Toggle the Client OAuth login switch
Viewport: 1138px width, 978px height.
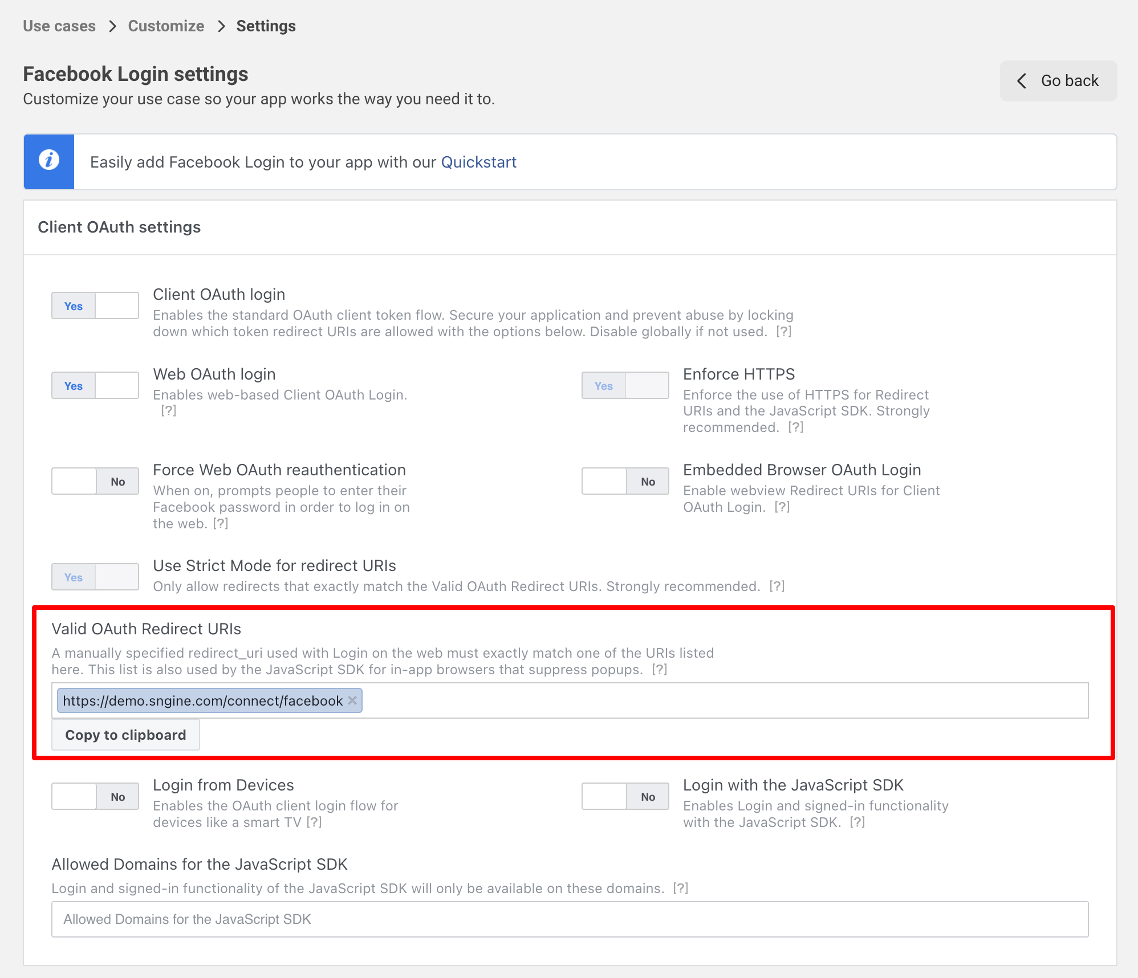click(x=95, y=306)
